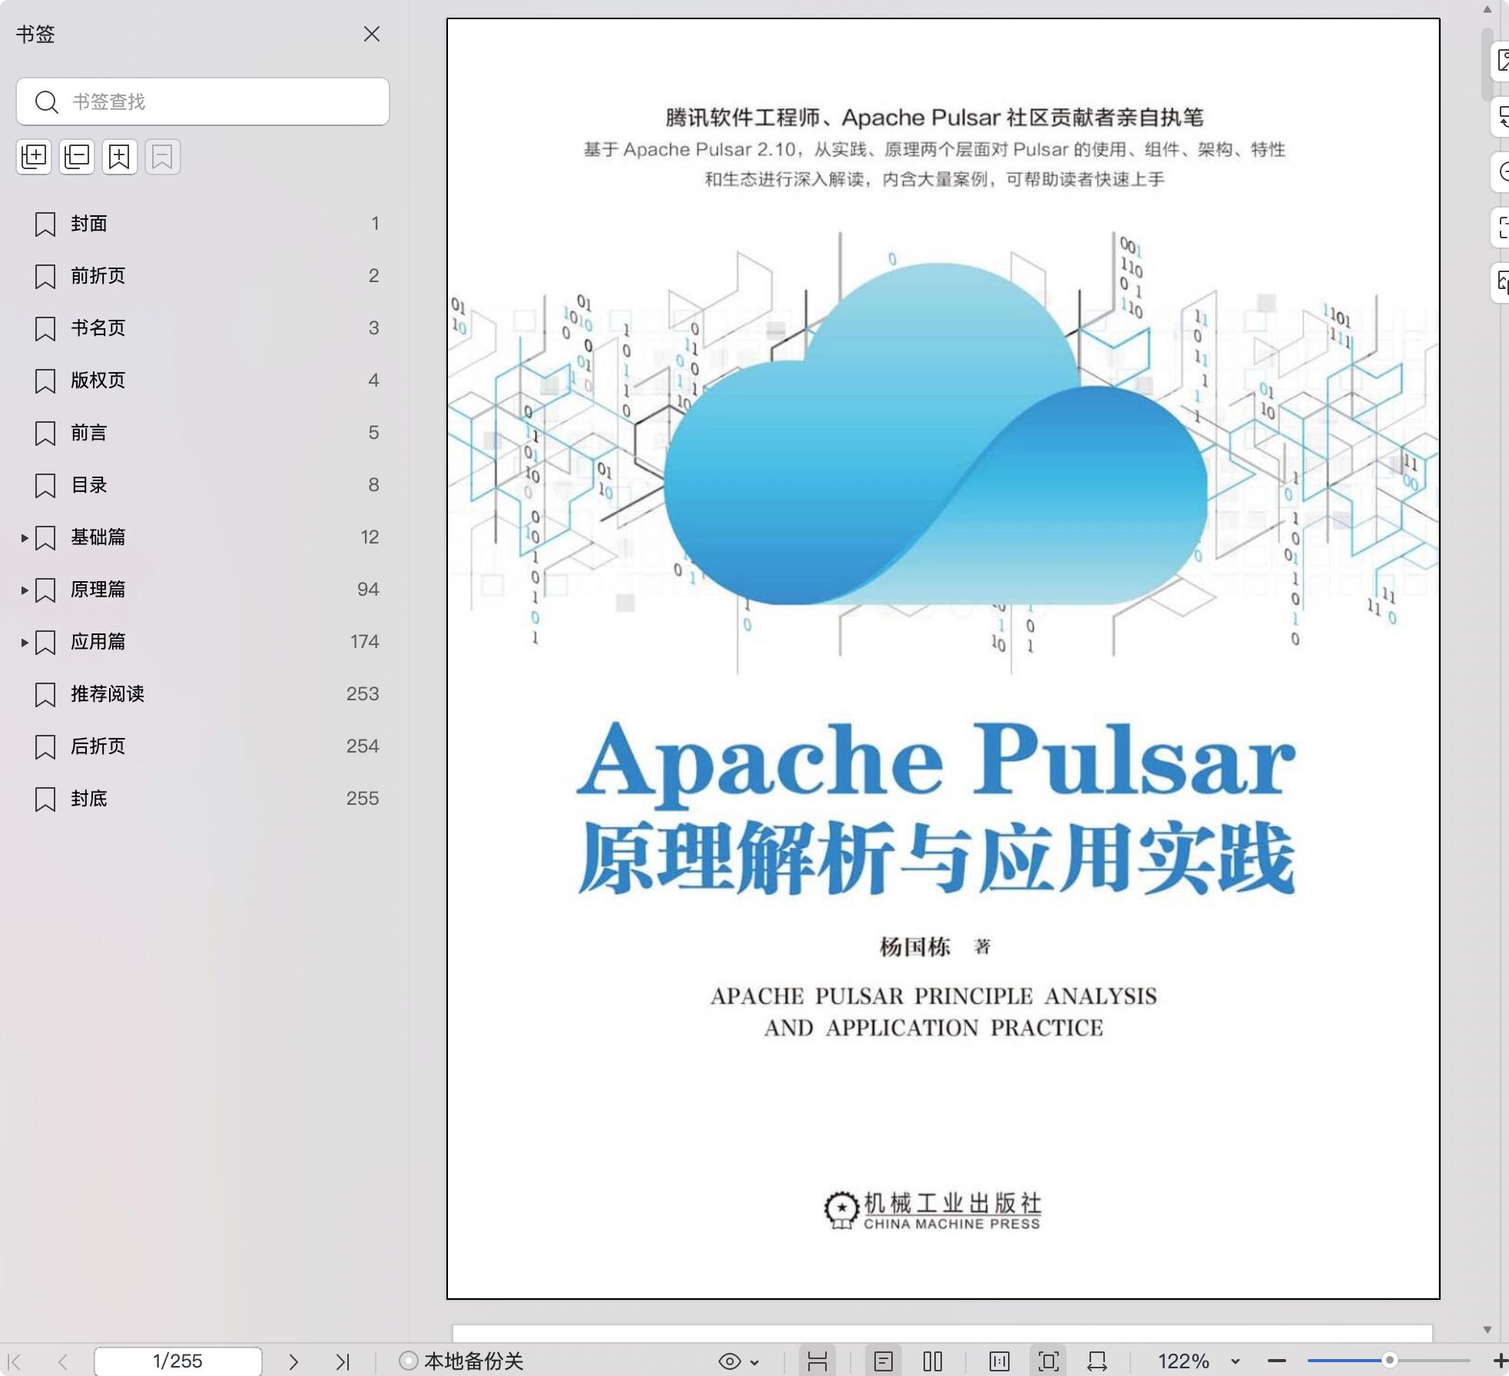This screenshot has width=1509, height=1376.
Task: Fit page to window icon
Action: pyautogui.click(x=1049, y=1361)
